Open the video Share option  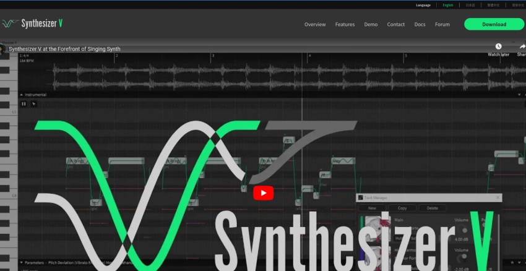(x=522, y=49)
